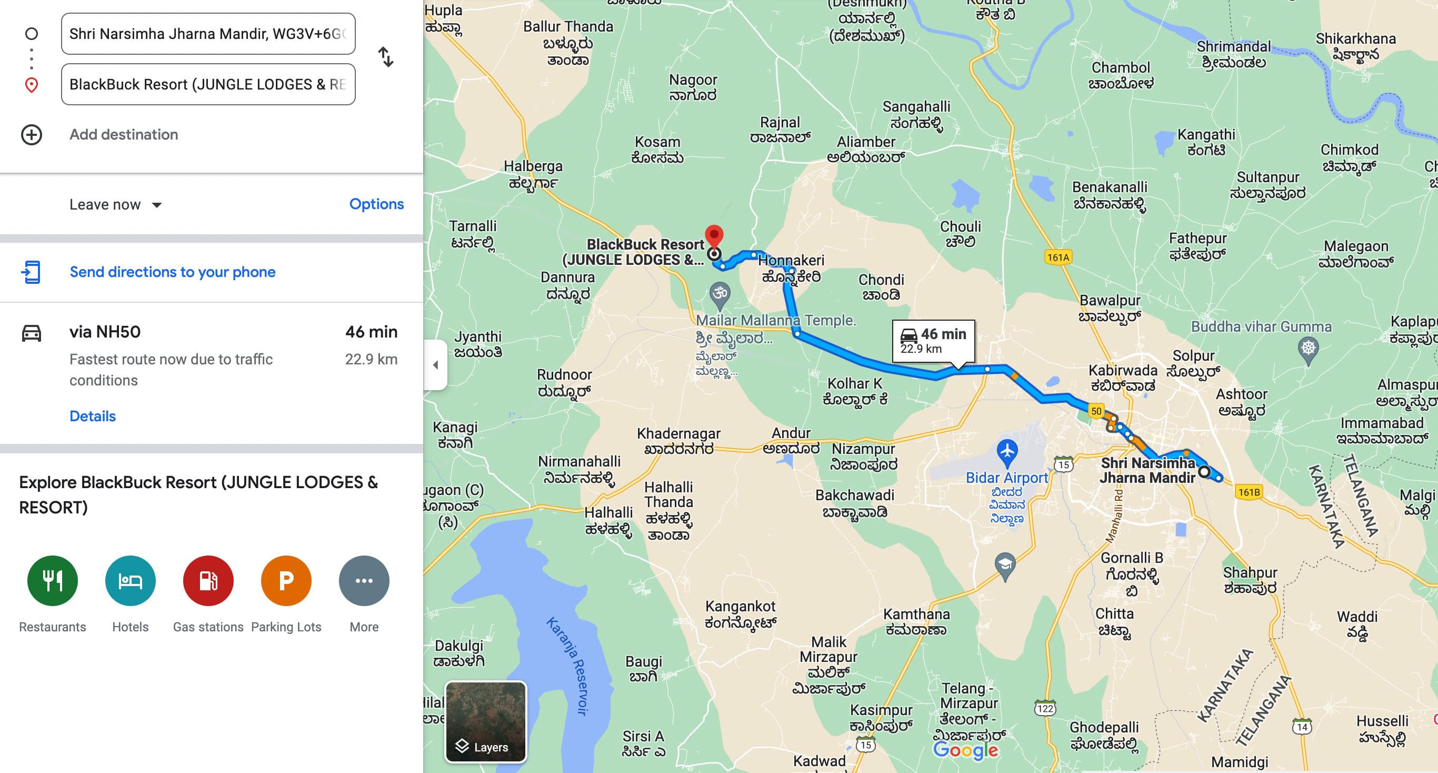This screenshot has width=1438, height=773.
Task: Open the Leave now dropdown
Action: [x=116, y=204]
